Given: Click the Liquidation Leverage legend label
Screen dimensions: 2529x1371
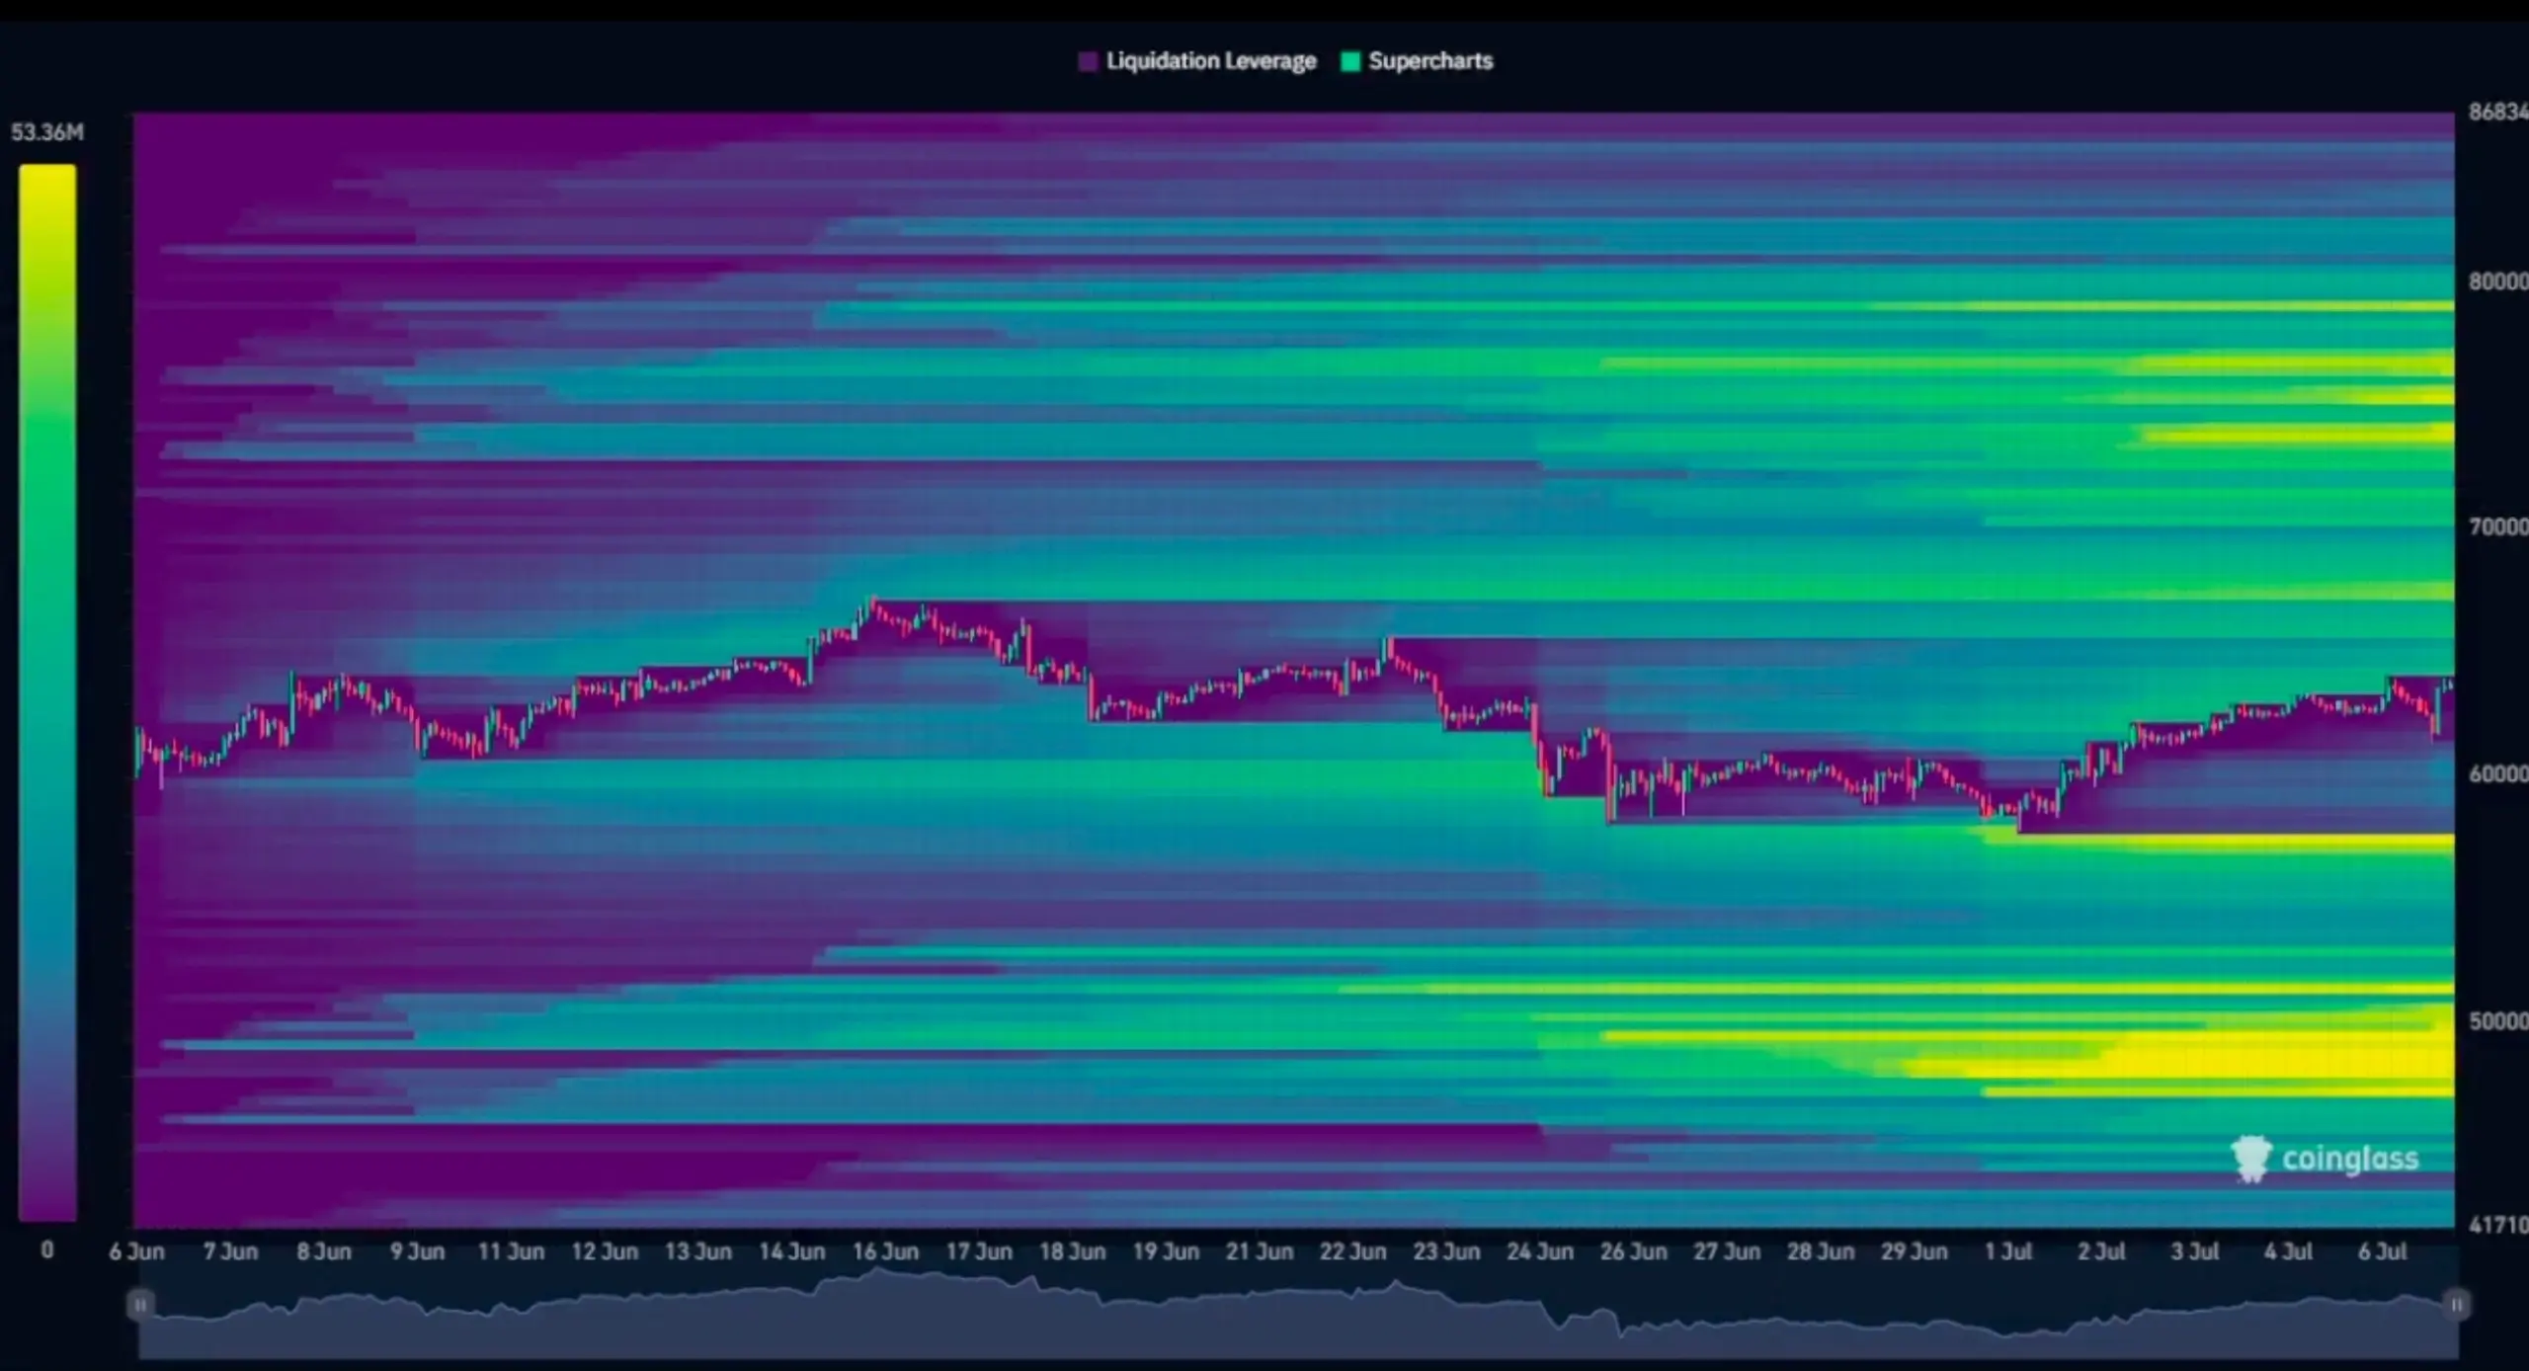Looking at the screenshot, I should (x=1211, y=61).
